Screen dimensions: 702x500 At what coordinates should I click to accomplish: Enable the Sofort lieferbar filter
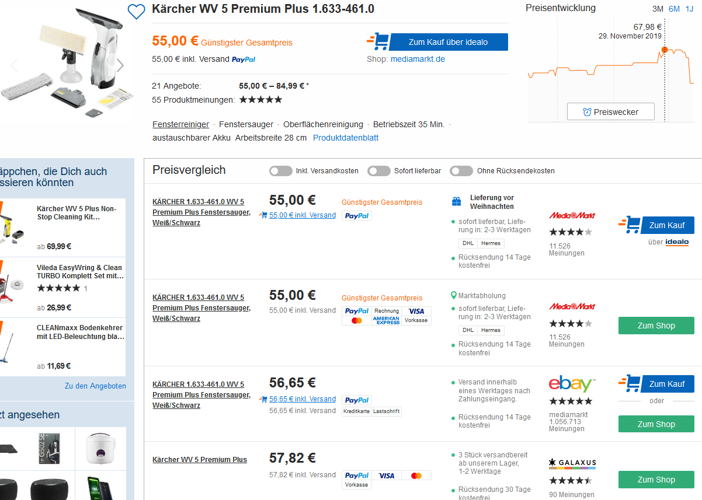(379, 171)
